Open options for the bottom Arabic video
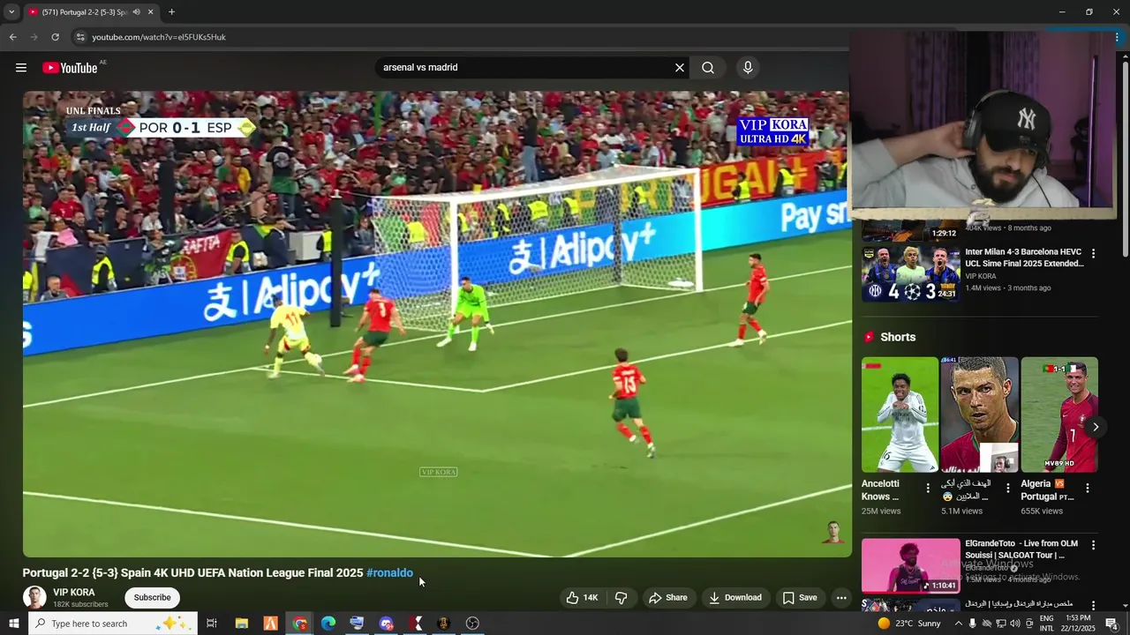This screenshot has height=635, width=1130. point(1093,606)
